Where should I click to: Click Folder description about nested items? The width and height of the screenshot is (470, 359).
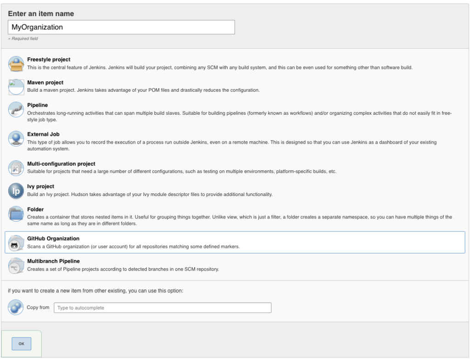[x=240, y=220]
